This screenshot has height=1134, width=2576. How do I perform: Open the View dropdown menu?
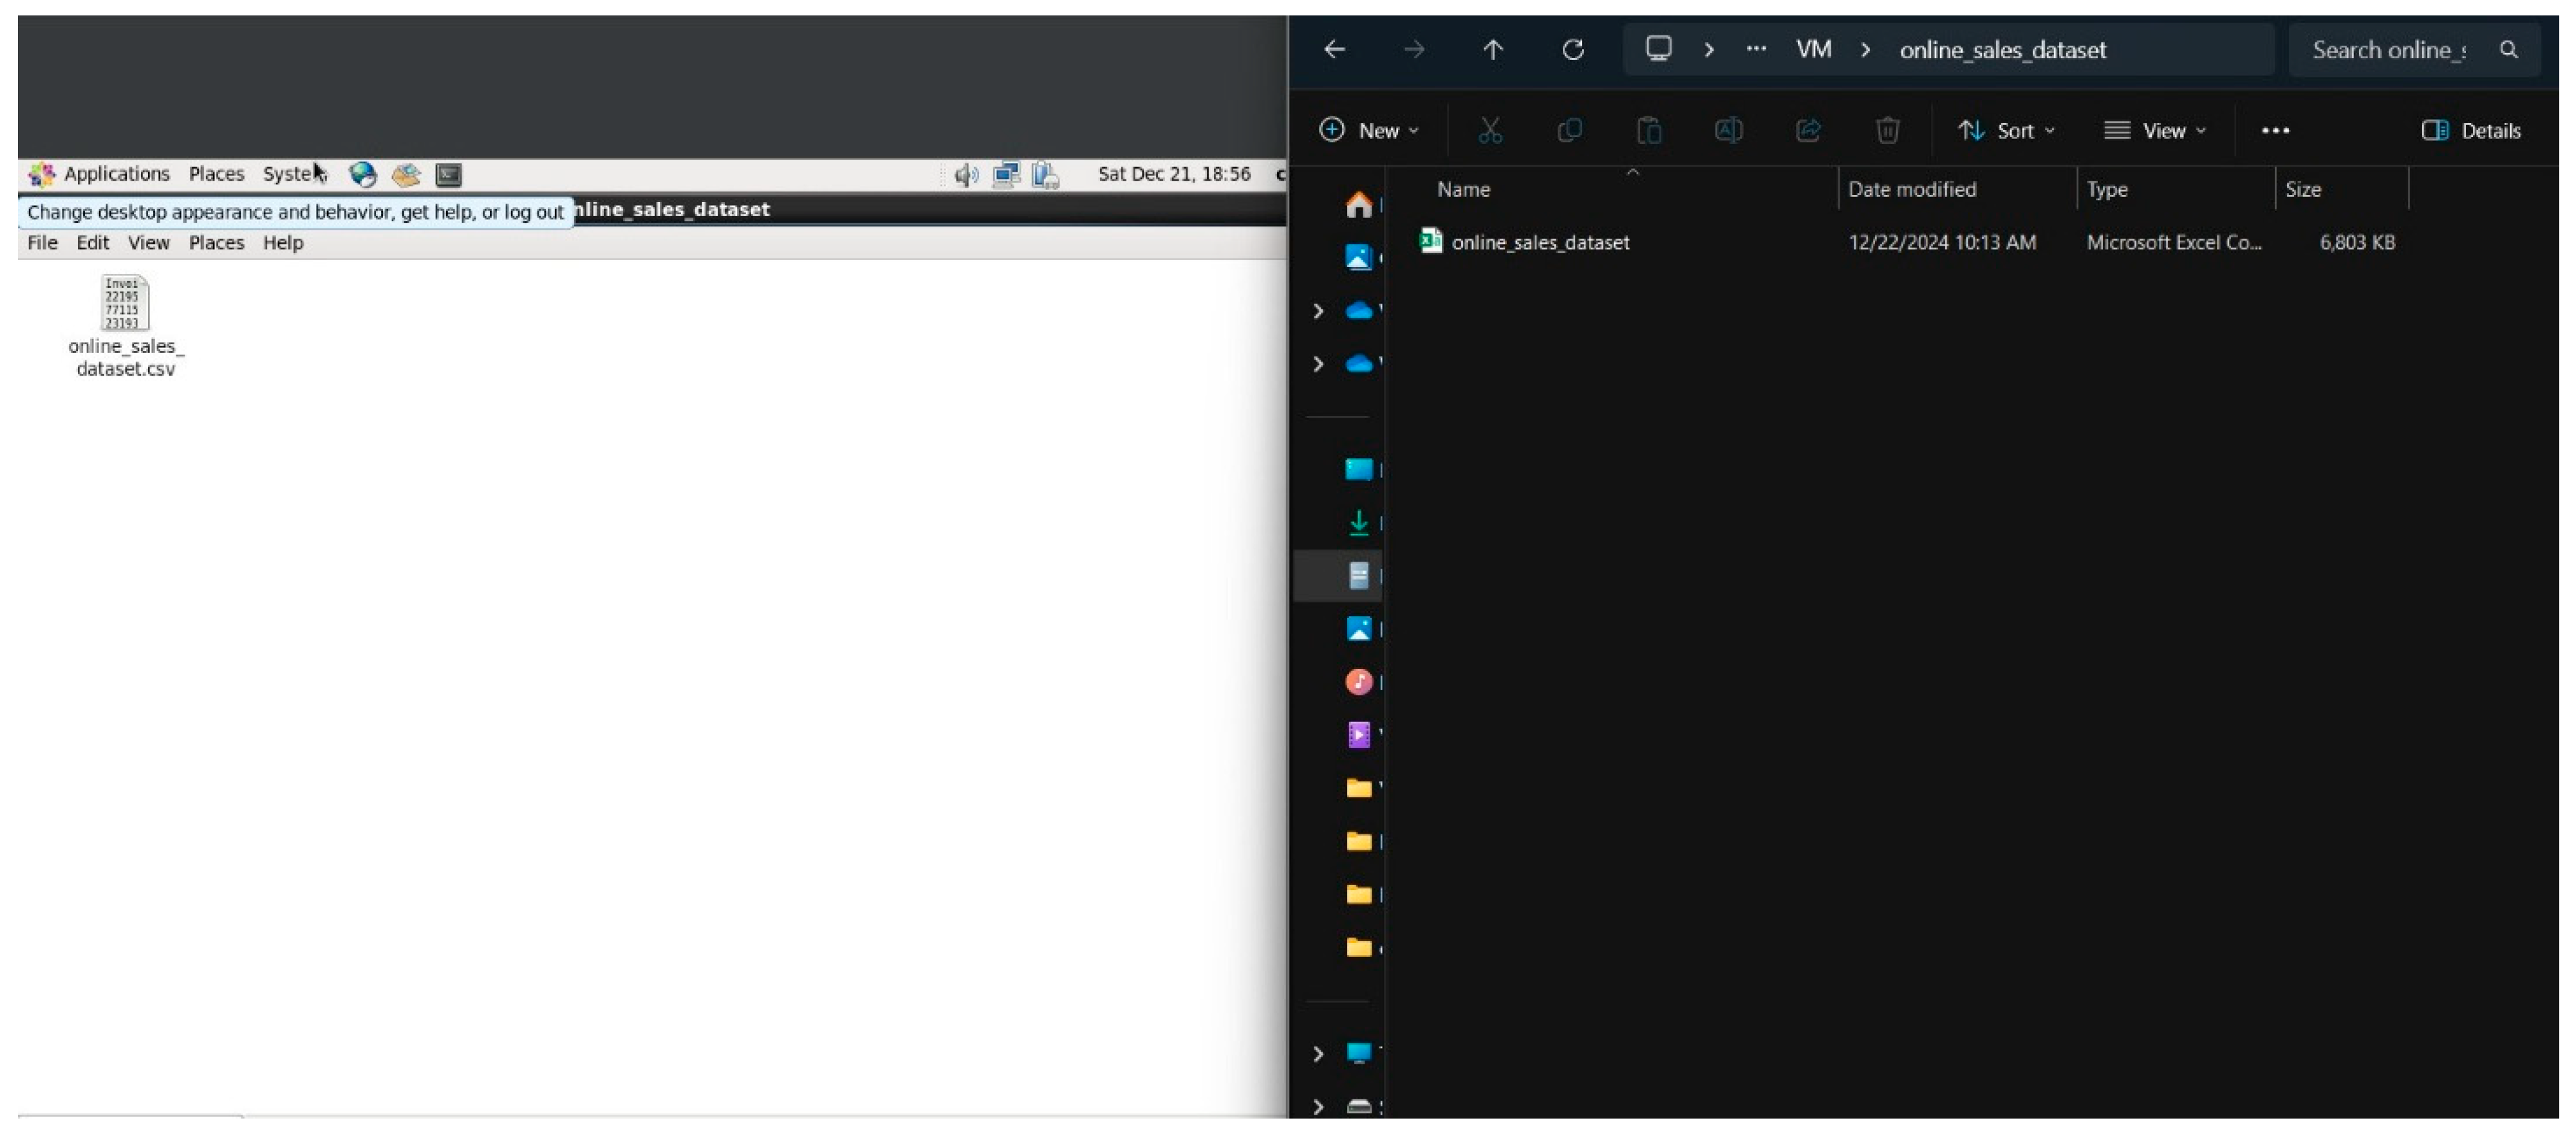coord(2155,131)
